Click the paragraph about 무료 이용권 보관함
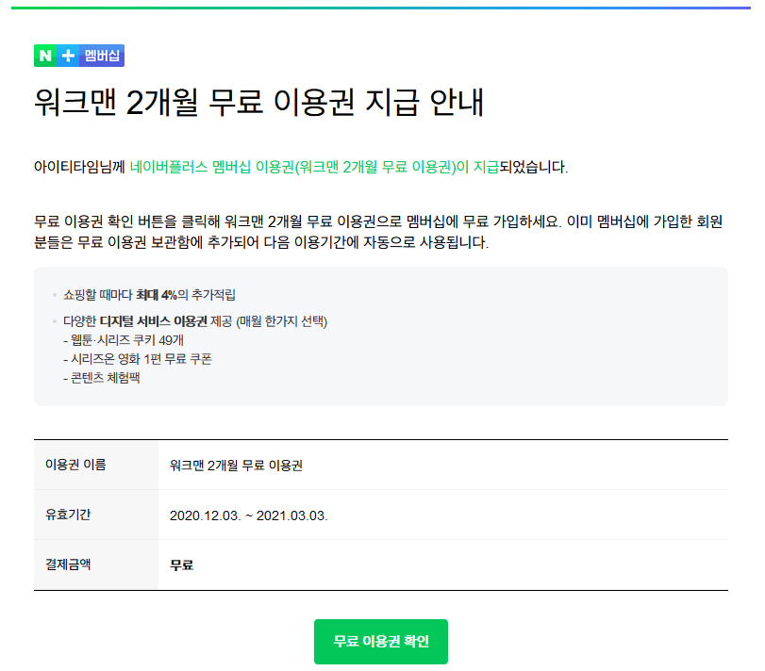The image size is (765, 671). point(378,232)
